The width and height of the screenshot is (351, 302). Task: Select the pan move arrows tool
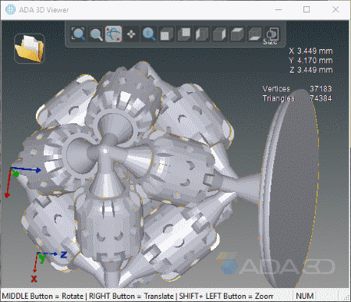(x=131, y=34)
